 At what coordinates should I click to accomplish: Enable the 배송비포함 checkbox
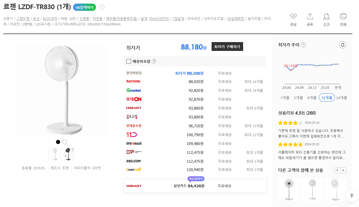(x=129, y=61)
